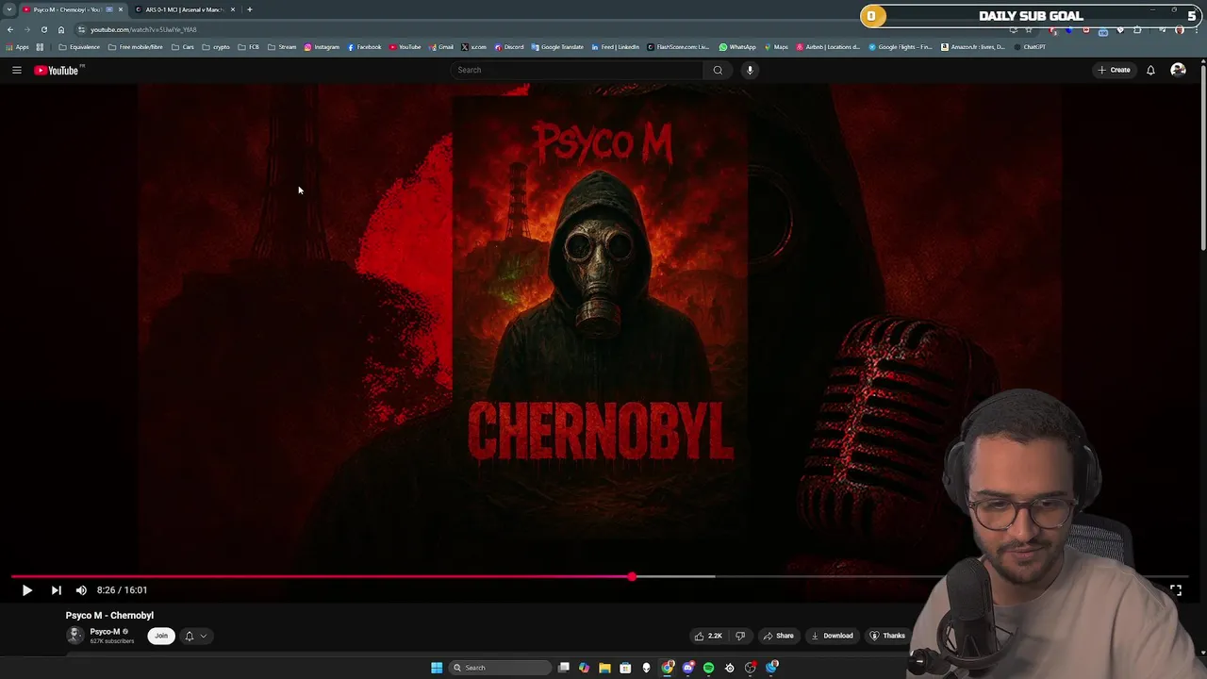The image size is (1207, 679).
Task: Go back in browser history
Action: [x=9, y=29]
